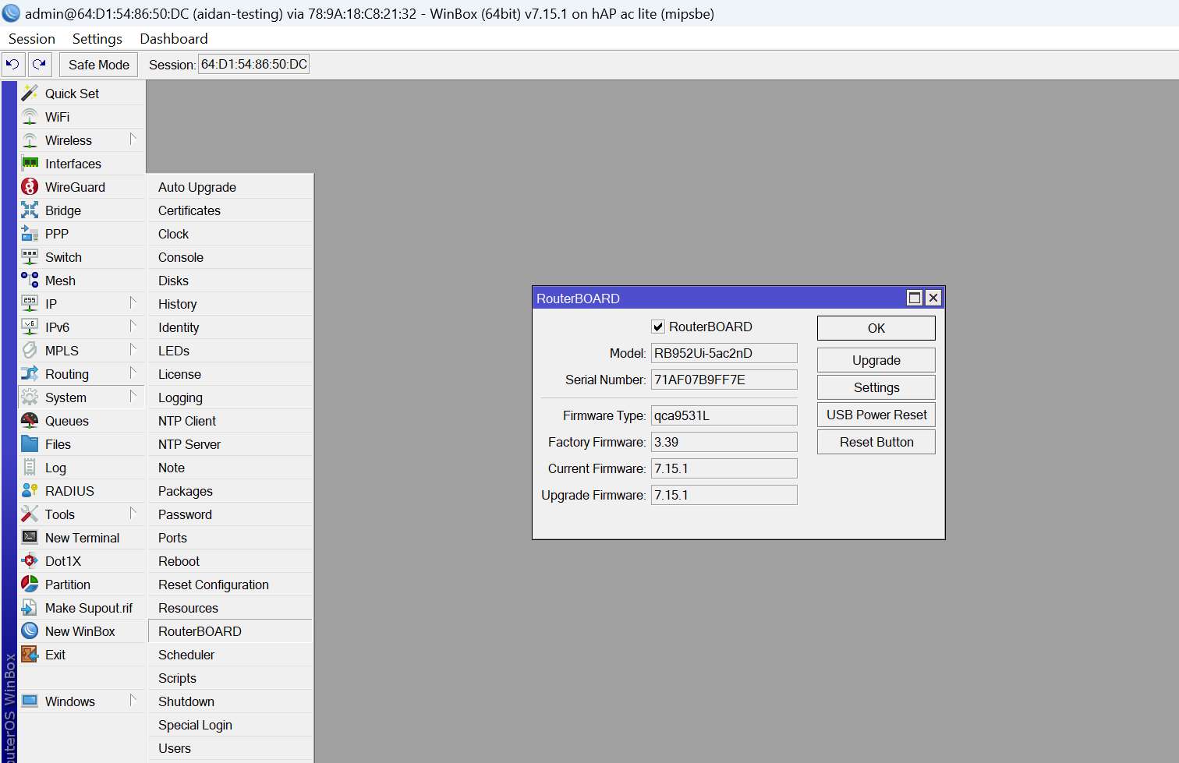Click the Quick Set wand icon
Screen dimensions: 1179x763
pyautogui.click(x=30, y=93)
